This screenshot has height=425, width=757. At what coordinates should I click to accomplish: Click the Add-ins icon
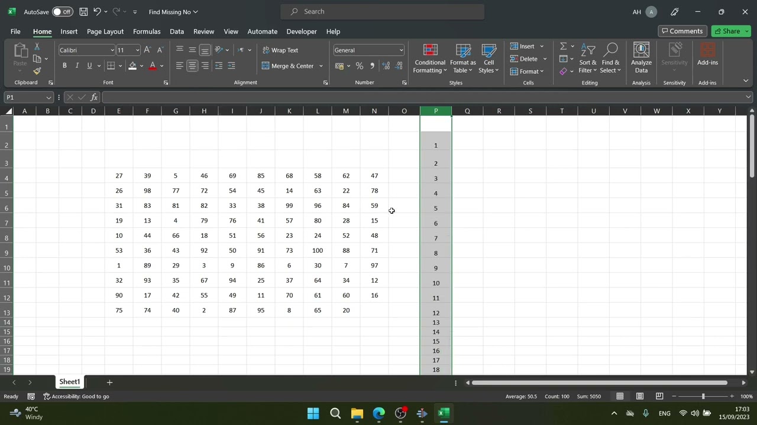pos(707,54)
